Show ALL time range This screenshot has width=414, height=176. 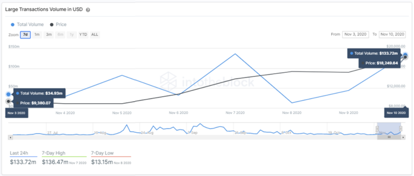95,35
